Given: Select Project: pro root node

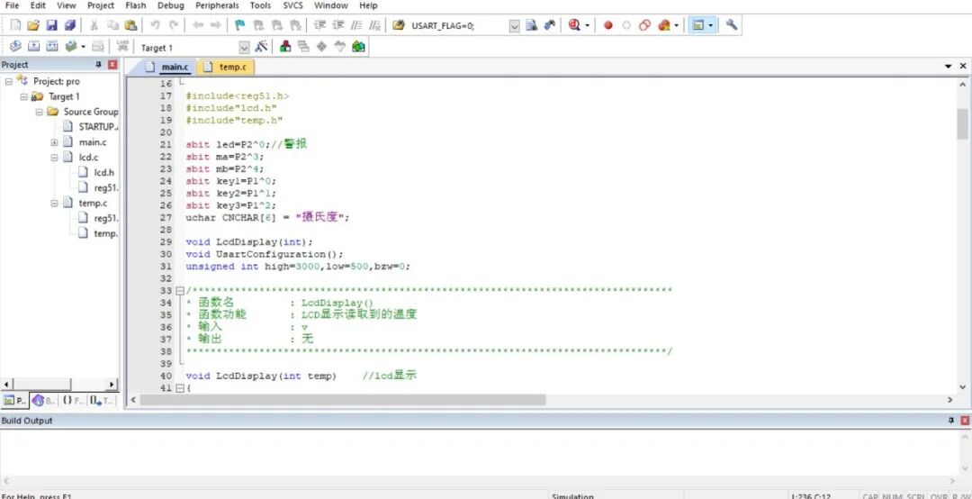Looking at the screenshot, I should point(49,81).
